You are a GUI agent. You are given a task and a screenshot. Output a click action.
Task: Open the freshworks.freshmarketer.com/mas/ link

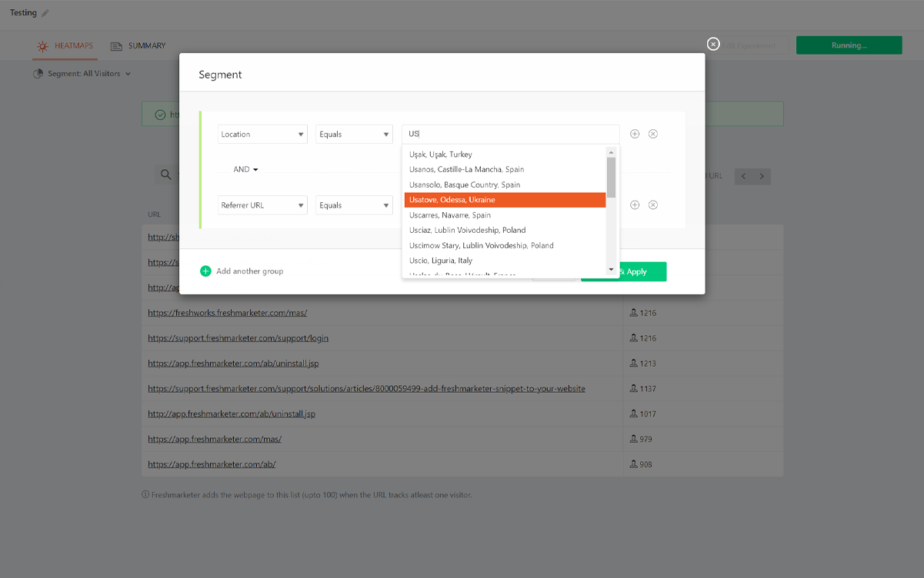227,313
